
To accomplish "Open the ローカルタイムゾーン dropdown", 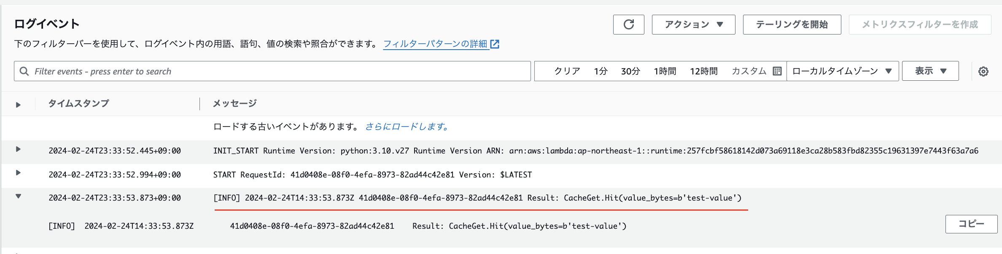I will click(843, 71).
